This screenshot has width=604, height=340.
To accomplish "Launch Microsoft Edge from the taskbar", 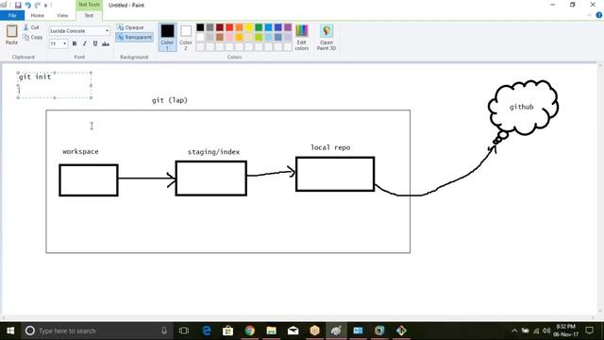I will pos(207,331).
